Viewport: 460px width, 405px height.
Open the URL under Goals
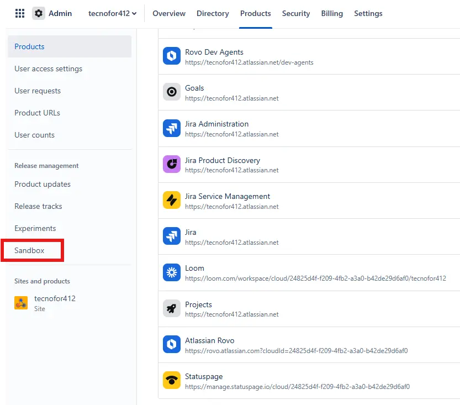232,98
